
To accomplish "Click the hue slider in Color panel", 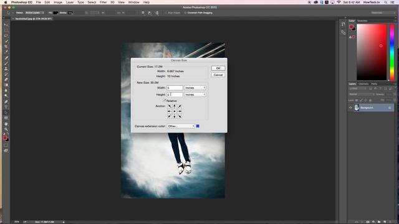I will pyautogui.click(x=392, y=52).
